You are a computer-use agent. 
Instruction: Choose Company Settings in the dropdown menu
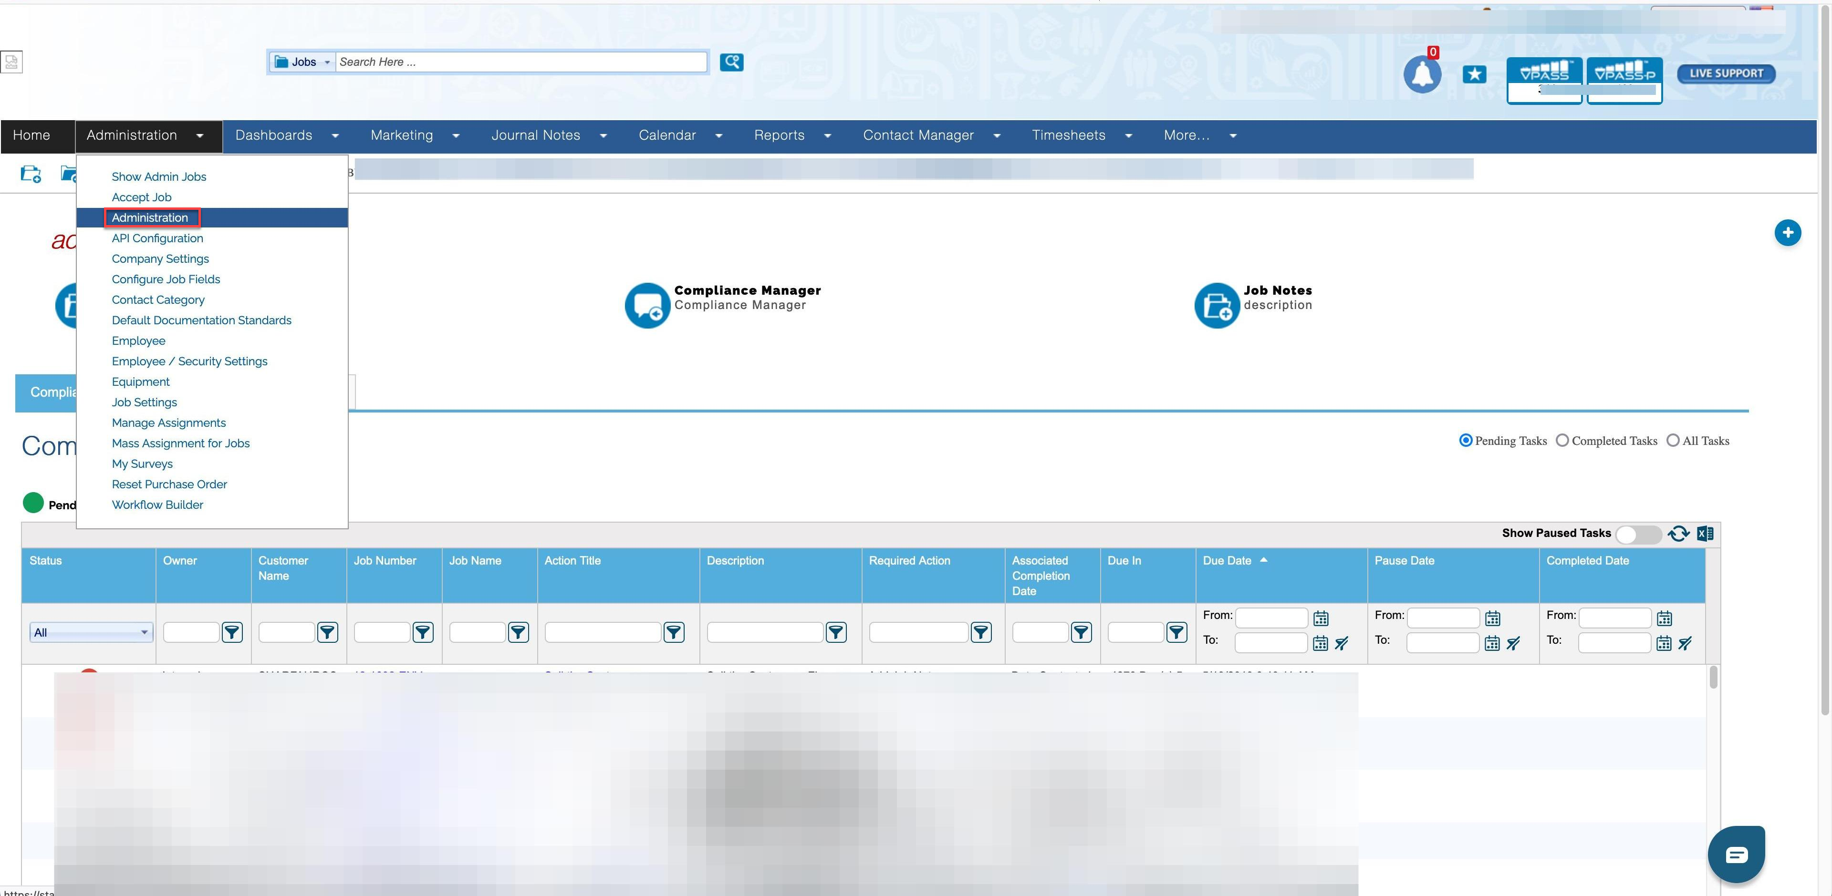coord(160,259)
